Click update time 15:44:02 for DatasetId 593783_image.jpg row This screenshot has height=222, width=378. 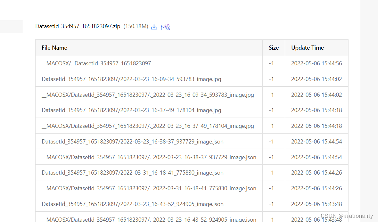[x=316, y=79]
